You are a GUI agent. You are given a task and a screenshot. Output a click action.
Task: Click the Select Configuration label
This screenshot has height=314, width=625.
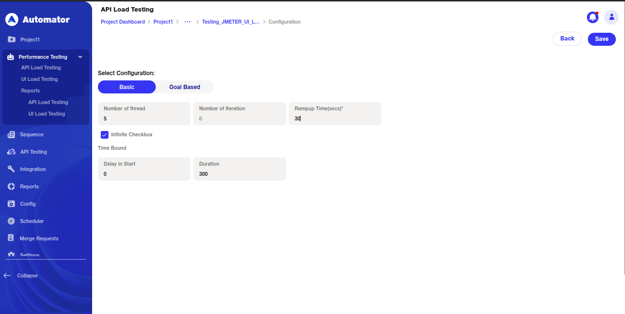(x=126, y=73)
